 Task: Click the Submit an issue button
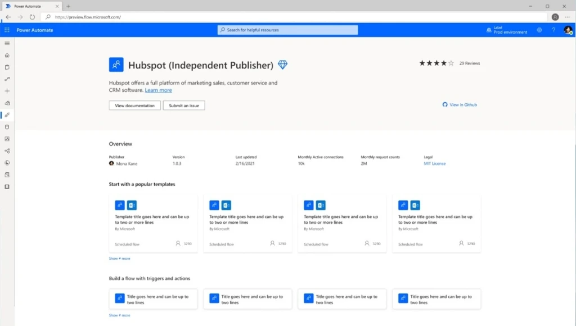point(184,105)
